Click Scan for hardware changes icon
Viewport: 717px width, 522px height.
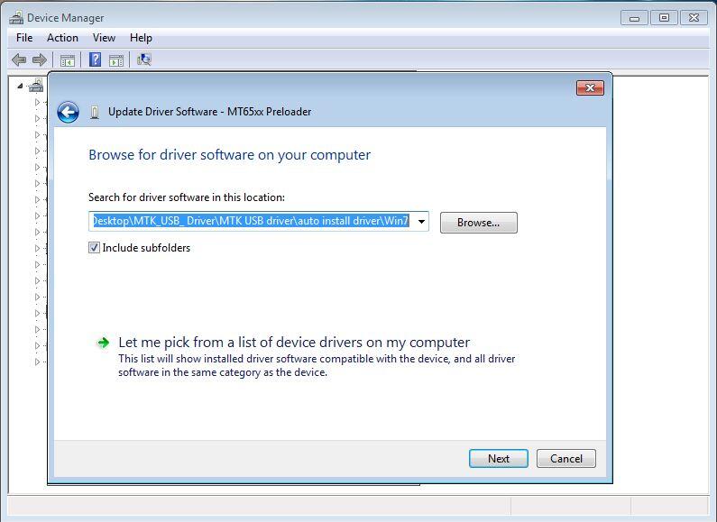pyautogui.click(x=144, y=60)
